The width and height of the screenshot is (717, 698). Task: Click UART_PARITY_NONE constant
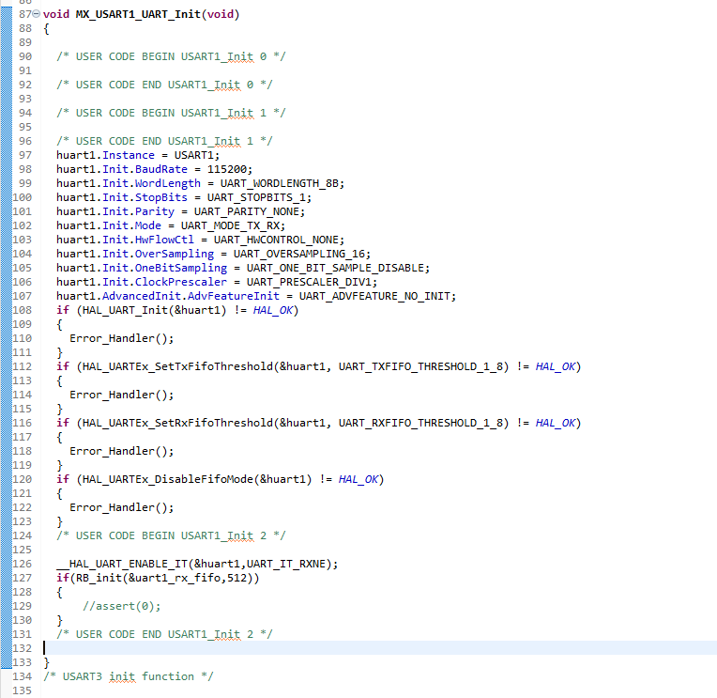click(x=247, y=211)
